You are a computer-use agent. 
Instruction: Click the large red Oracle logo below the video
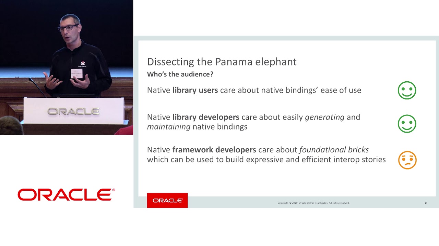pos(66,195)
